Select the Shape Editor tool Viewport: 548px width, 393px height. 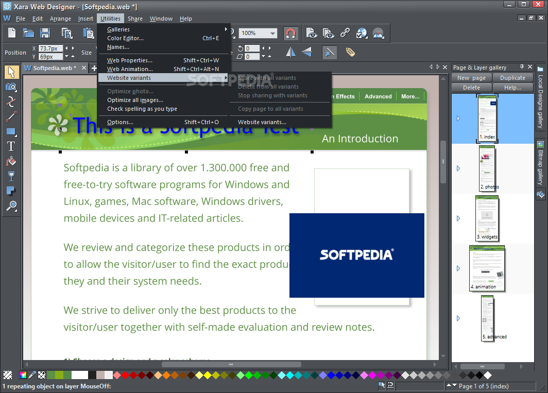(11, 102)
